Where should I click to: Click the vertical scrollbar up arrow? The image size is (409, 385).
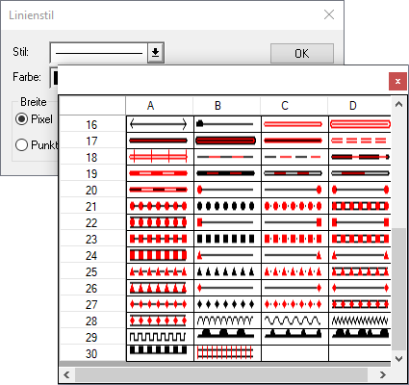(x=398, y=104)
